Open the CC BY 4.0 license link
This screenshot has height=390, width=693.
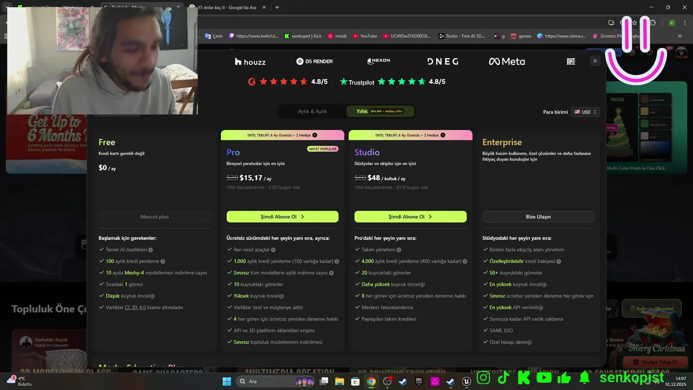pos(135,307)
